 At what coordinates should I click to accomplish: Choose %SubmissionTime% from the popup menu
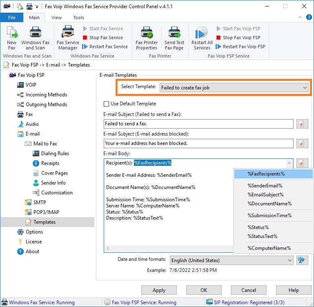coord(273,216)
